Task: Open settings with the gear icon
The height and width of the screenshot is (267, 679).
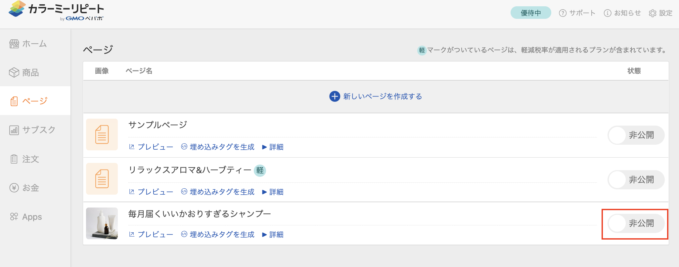Action: [x=653, y=13]
